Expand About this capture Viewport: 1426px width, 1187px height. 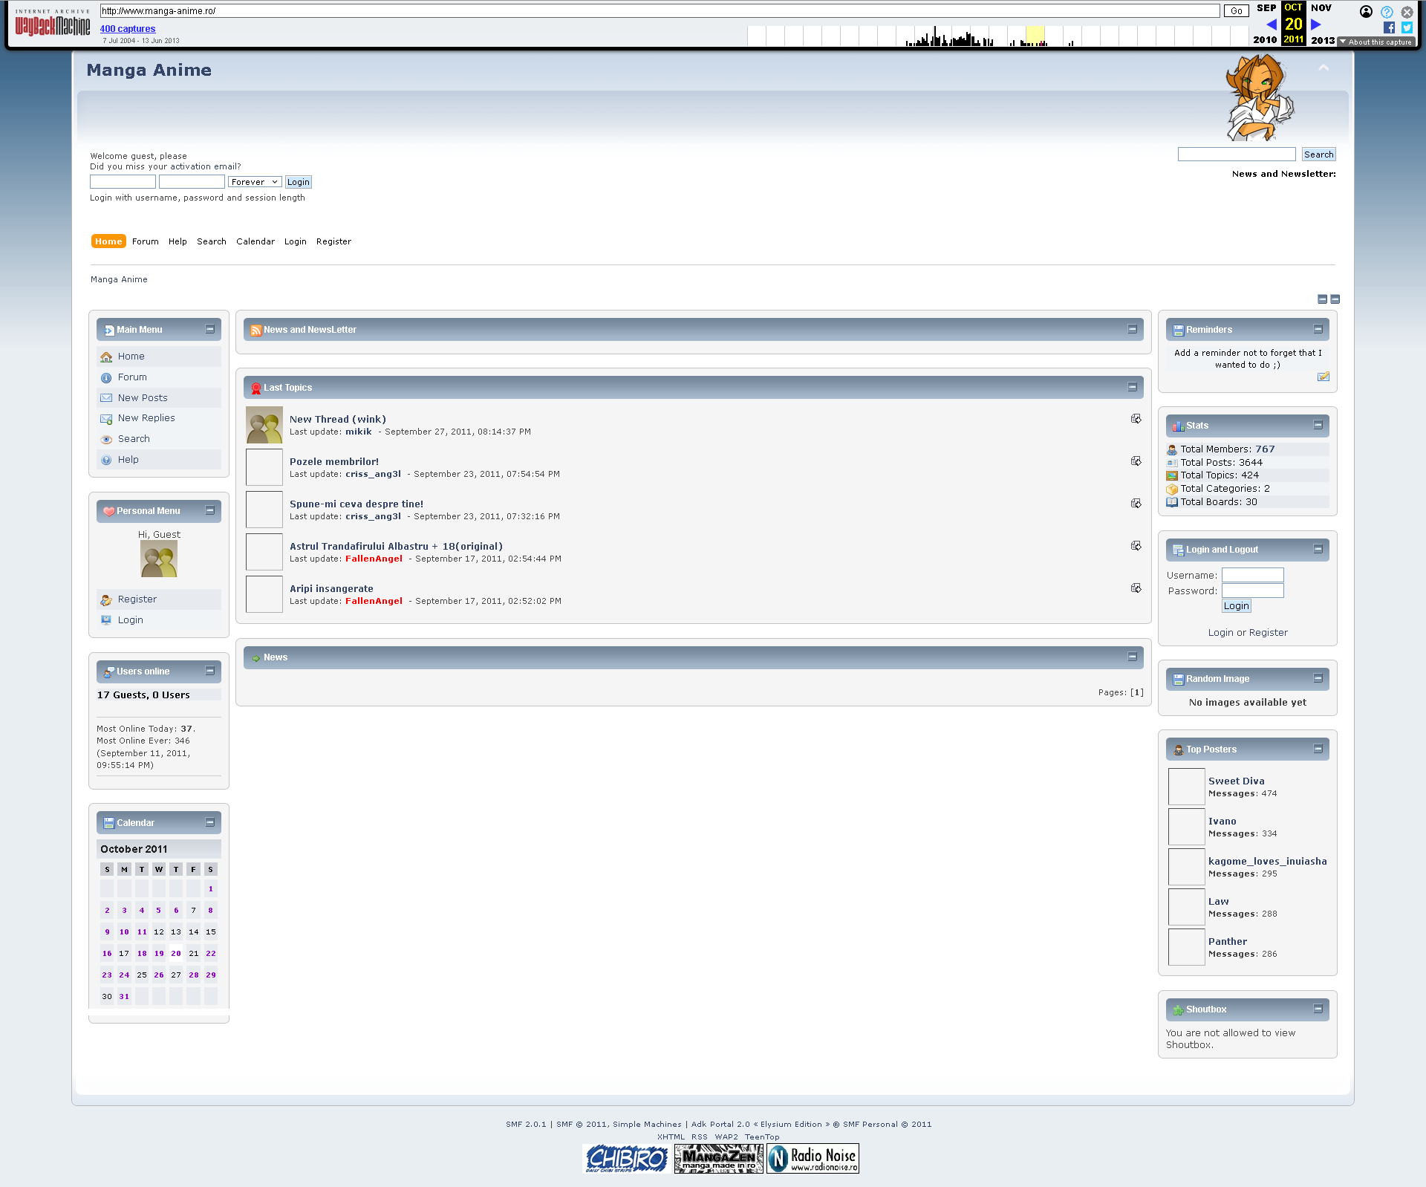pos(1376,42)
